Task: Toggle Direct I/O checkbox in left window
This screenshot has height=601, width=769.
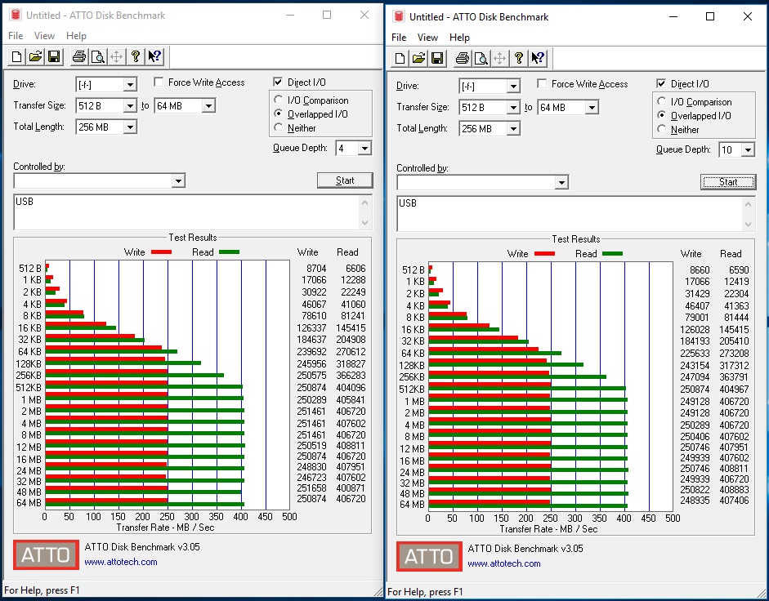Action: coord(278,82)
